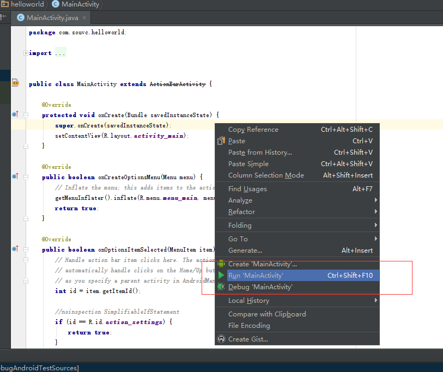Click the override gutter icon beside onOptionsItemSelected
The height and width of the screenshot is (372, 443).
coord(15,249)
